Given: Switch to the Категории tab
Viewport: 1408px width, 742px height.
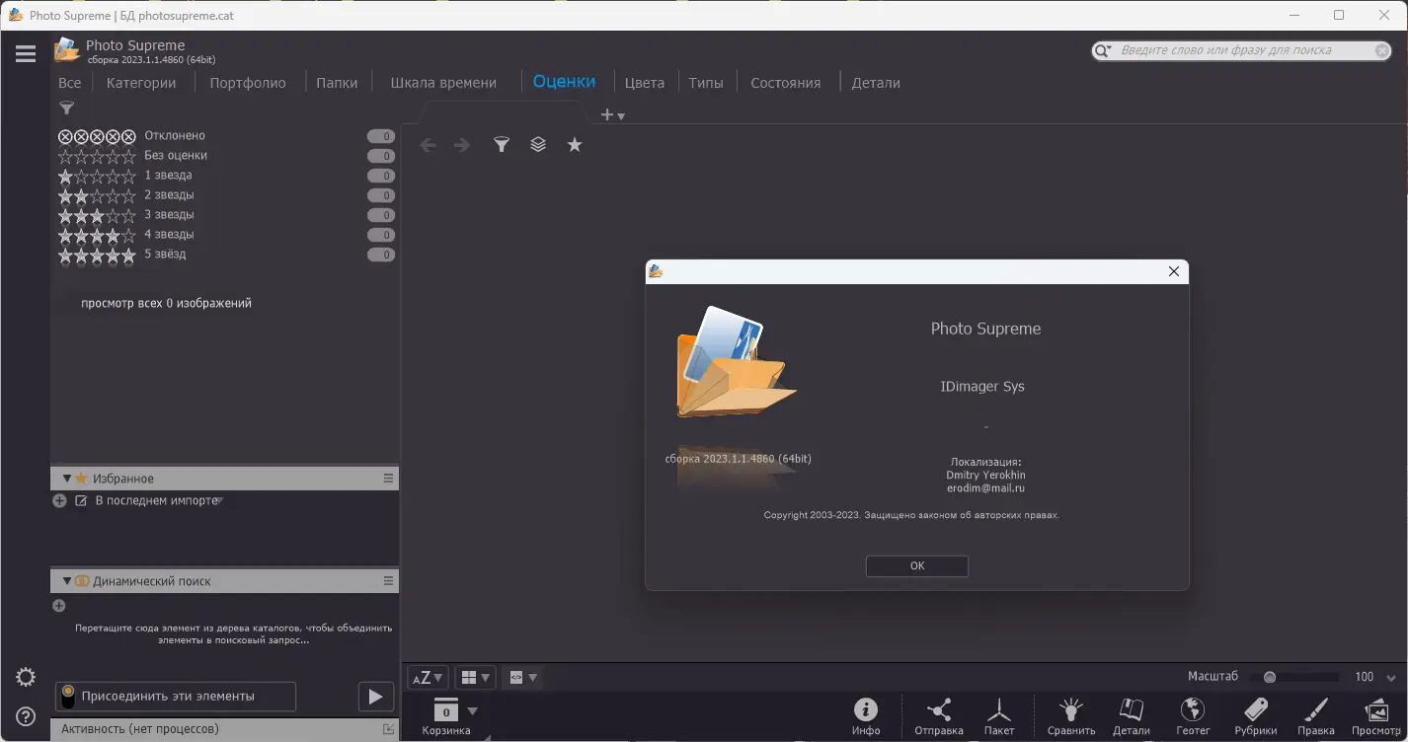Looking at the screenshot, I should pyautogui.click(x=141, y=83).
